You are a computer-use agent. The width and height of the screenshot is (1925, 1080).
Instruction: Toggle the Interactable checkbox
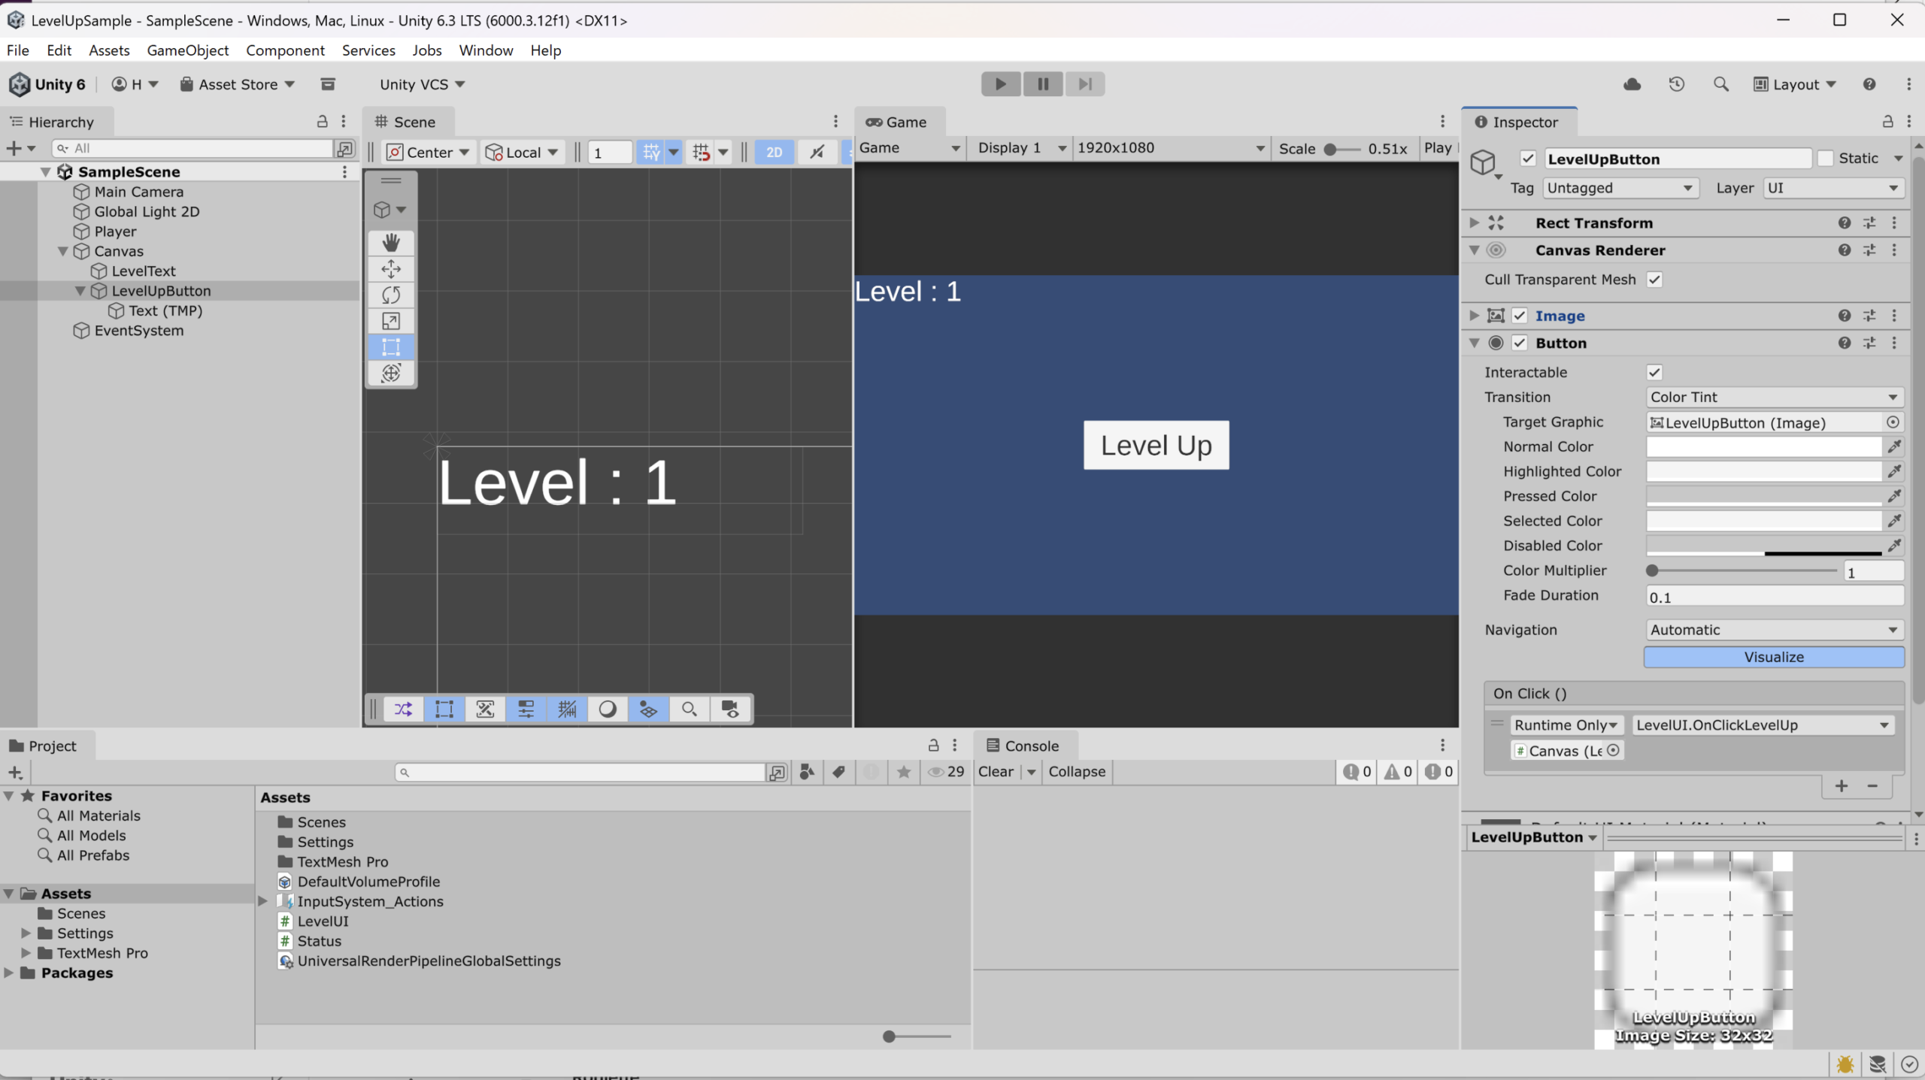pos(1654,373)
